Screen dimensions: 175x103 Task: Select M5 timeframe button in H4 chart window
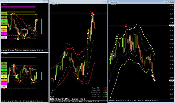[4, 66]
